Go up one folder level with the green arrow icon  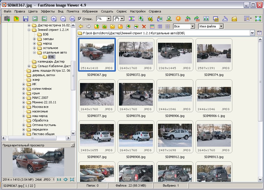(x=97, y=26)
